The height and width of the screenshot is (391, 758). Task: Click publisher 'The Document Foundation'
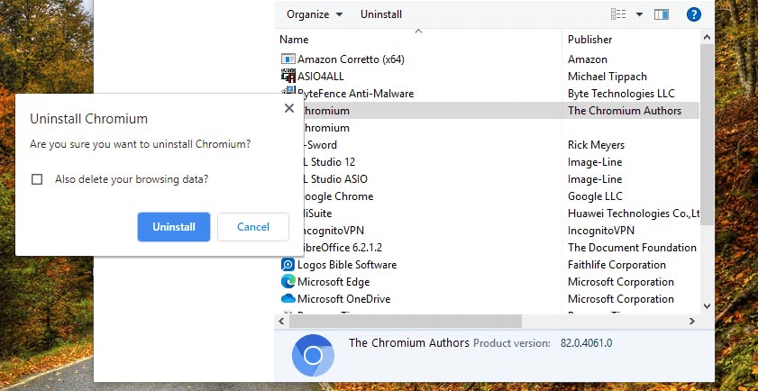tap(632, 248)
